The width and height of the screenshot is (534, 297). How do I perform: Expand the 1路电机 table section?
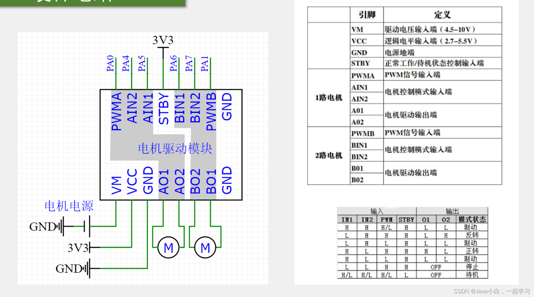[x=328, y=98]
